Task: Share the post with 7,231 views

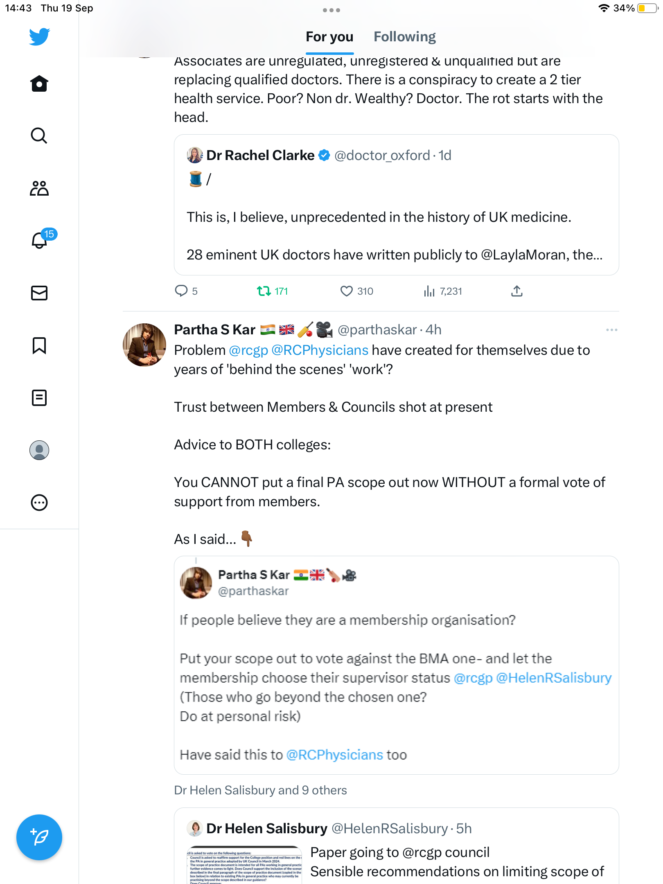Action: pos(517,291)
